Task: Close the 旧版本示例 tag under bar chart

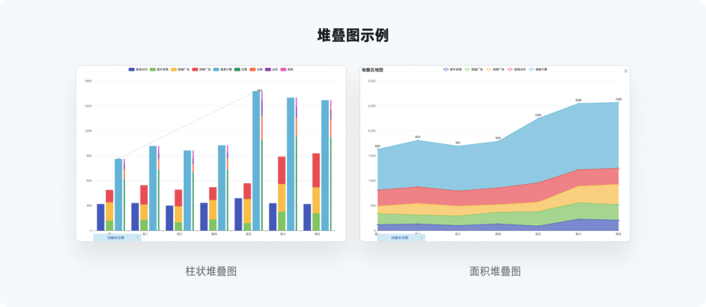Action: [137, 238]
